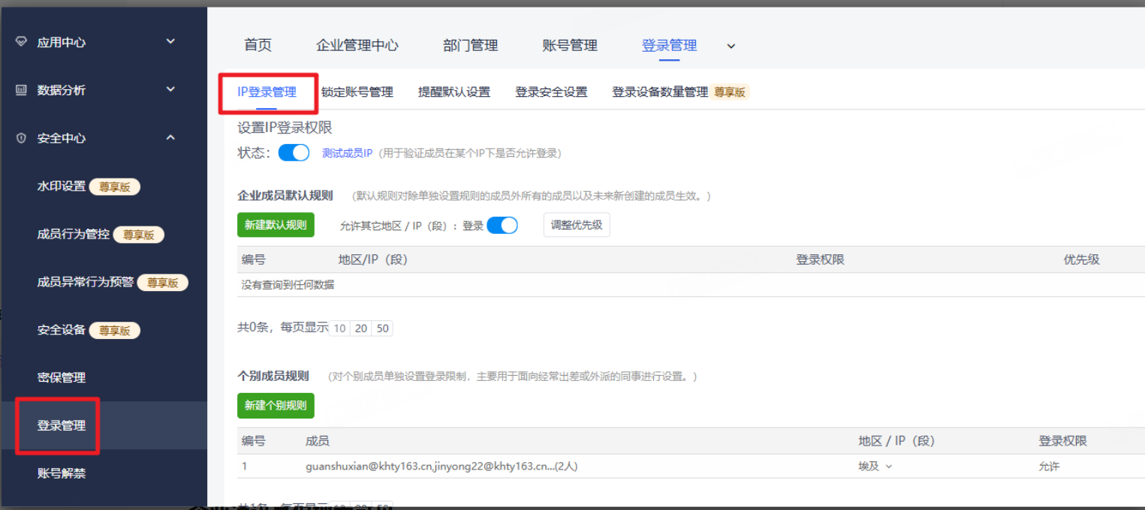This screenshot has width=1145, height=510.
Task: Click the 安全中心 shield icon
Action: pyautogui.click(x=21, y=138)
